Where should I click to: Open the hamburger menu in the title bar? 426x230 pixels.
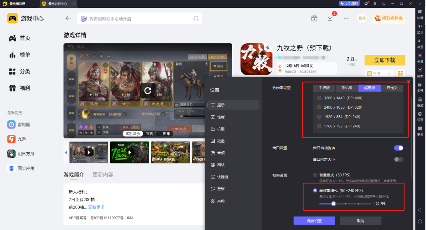pos(375,3)
